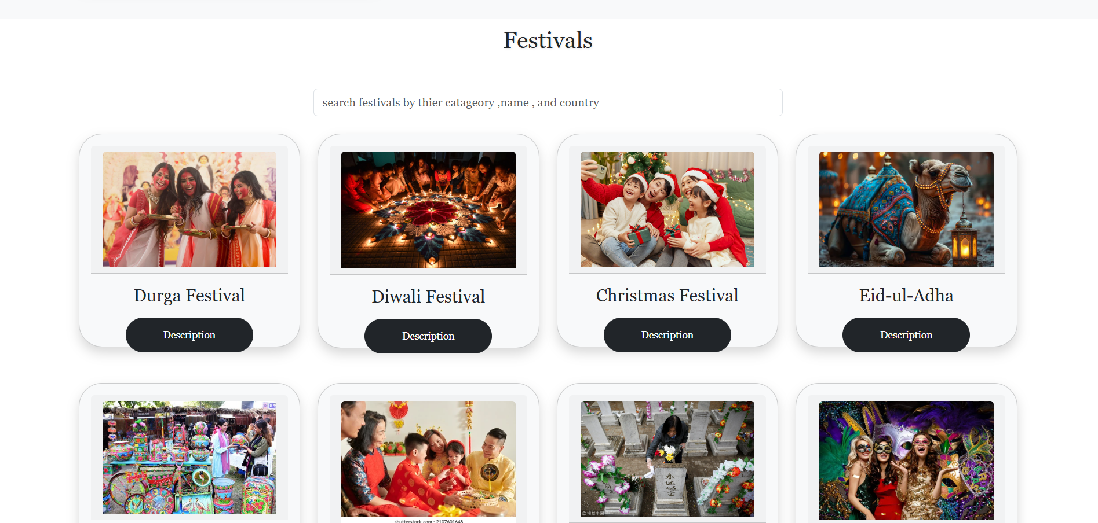
Task: Select the Durga Festival card
Action: pyautogui.click(x=189, y=241)
